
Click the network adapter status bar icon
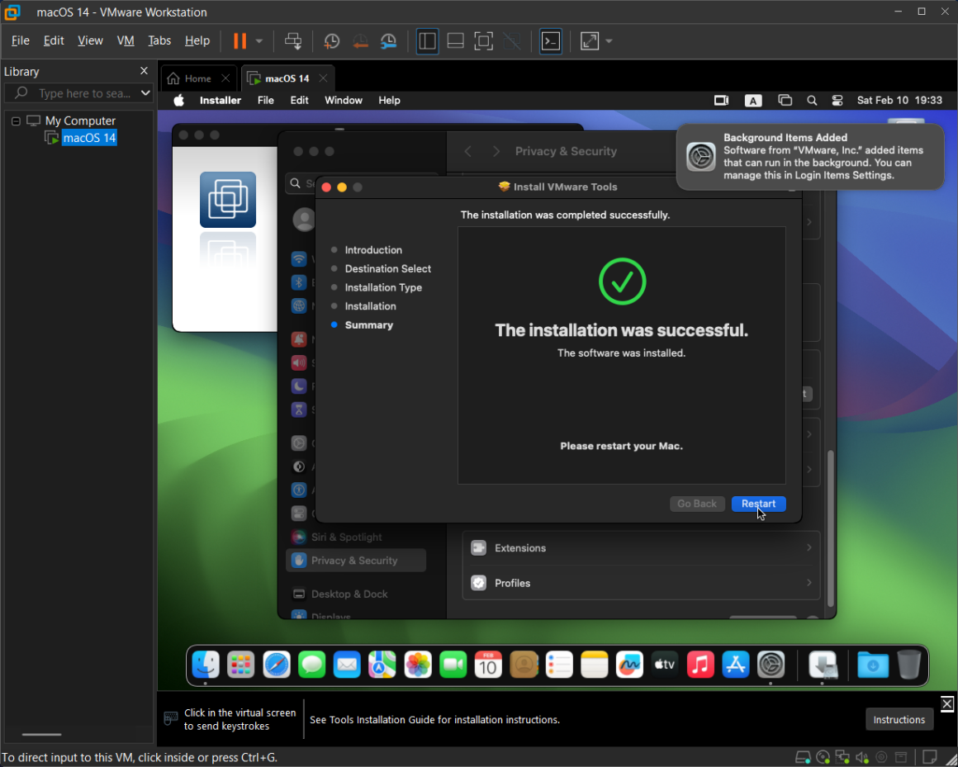tap(842, 758)
